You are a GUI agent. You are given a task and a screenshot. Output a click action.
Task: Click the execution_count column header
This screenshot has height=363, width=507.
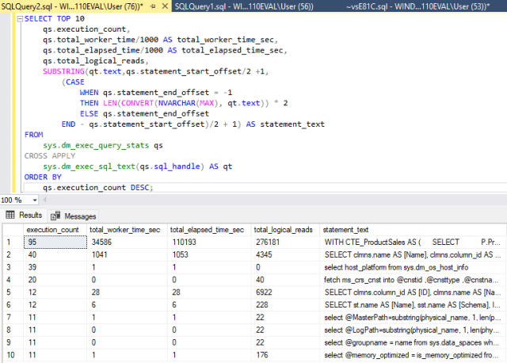tap(53, 229)
